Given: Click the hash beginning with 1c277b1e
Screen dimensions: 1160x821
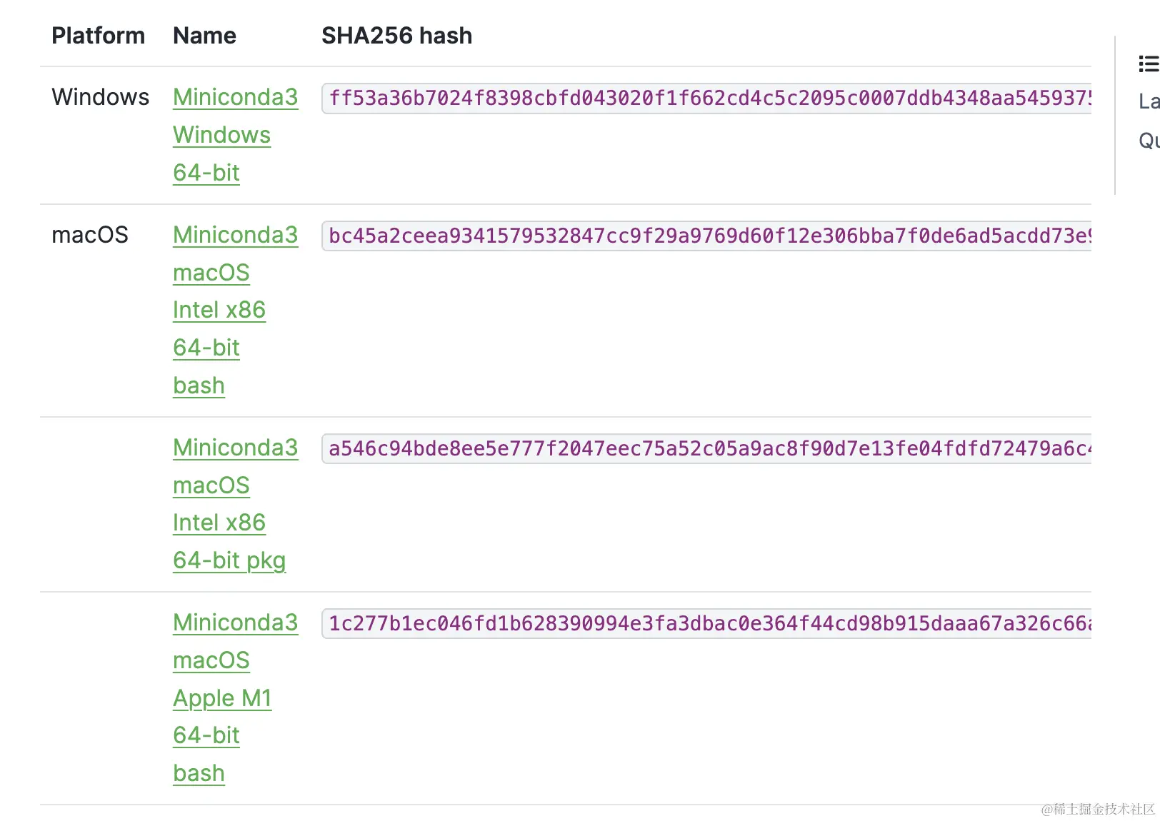Looking at the screenshot, I should point(707,624).
